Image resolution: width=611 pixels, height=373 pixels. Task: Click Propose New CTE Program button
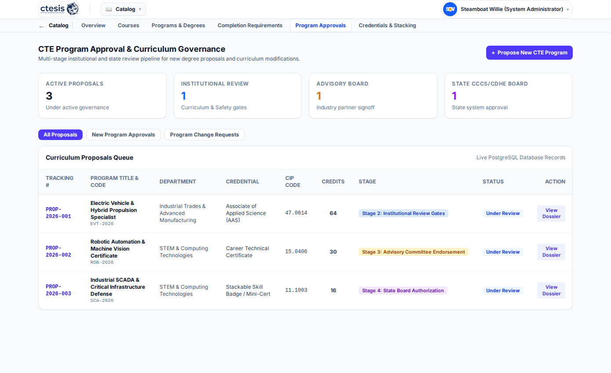click(529, 53)
